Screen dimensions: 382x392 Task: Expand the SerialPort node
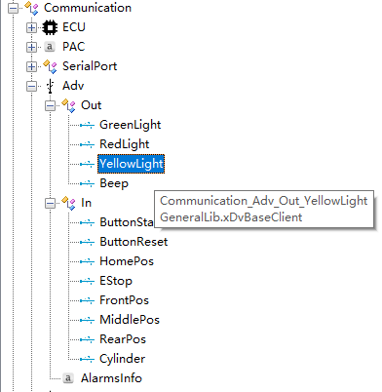[31, 67]
